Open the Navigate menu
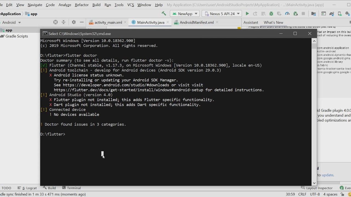 click(35, 5)
